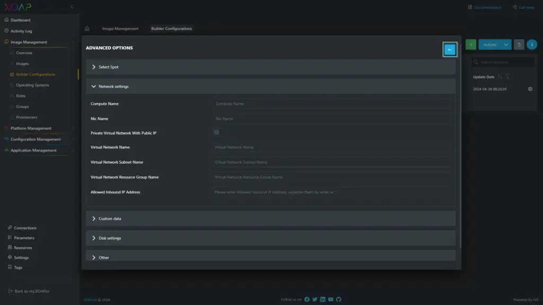Open Overview in the sidebar

24,53
